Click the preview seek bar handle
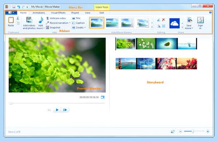The width and height of the screenshot is (218, 141). [x=11, y=103]
